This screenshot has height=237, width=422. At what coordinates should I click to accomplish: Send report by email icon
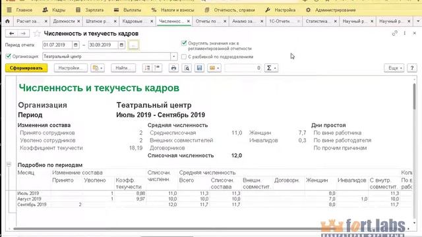[x=214, y=68]
